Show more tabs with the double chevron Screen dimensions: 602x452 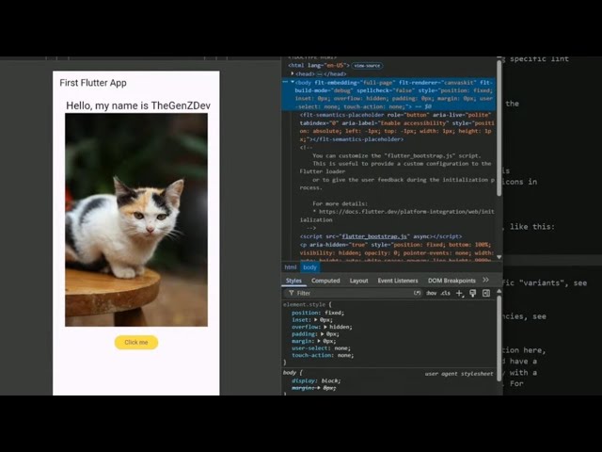pos(485,281)
